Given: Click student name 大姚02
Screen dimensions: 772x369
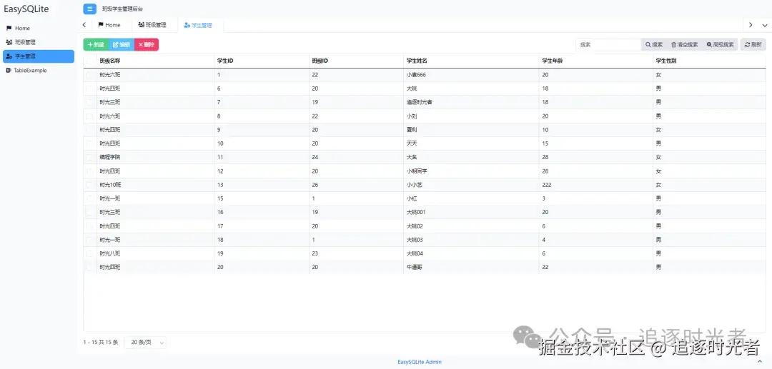Looking at the screenshot, I should coord(415,226).
